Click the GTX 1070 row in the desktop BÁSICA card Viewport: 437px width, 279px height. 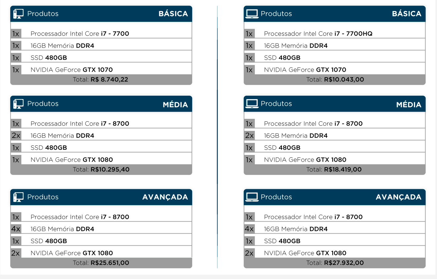(101, 69)
